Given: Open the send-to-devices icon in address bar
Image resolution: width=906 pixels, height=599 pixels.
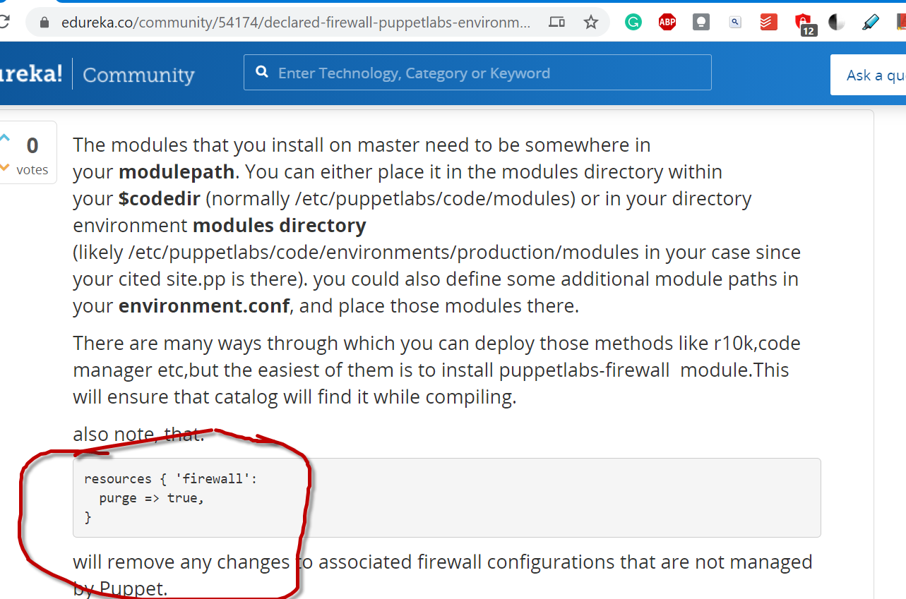Looking at the screenshot, I should (556, 23).
